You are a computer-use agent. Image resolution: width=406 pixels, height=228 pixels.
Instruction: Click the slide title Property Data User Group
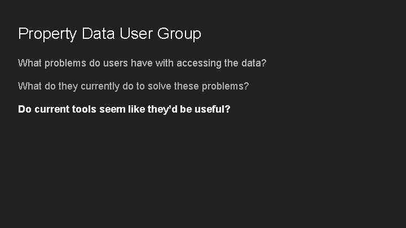109,34
